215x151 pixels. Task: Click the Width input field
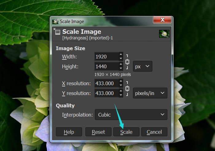(106, 57)
